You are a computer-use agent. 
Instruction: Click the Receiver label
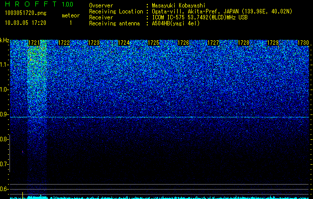point(101,17)
